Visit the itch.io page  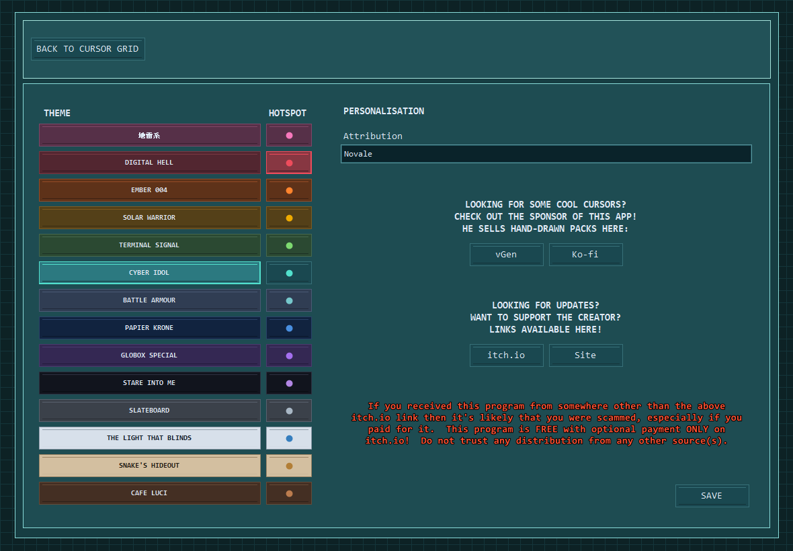click(506, 355)
